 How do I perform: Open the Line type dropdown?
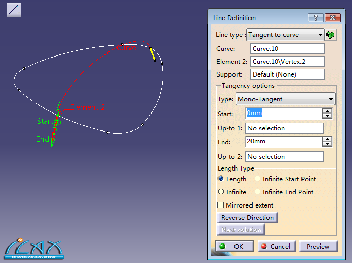click(x=286, y=35)
